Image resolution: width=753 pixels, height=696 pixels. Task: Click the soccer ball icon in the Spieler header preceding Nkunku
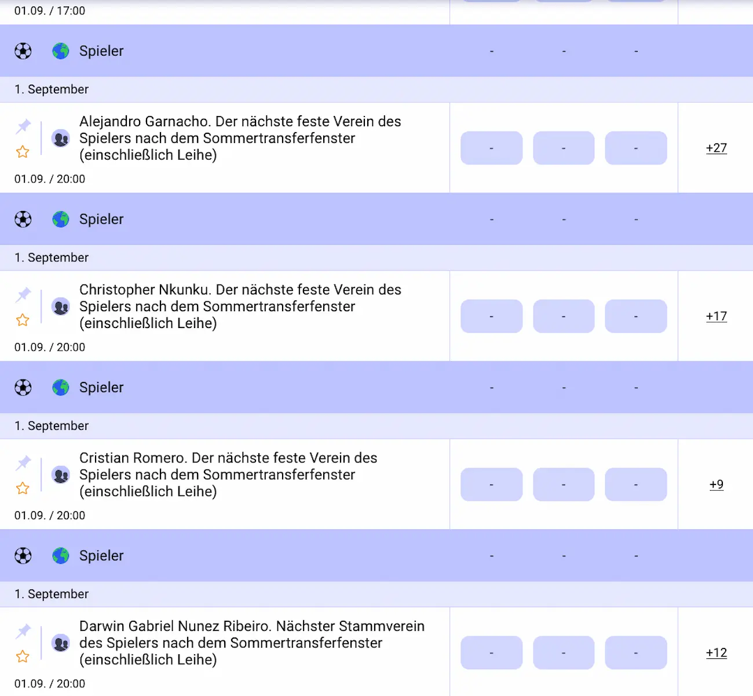tap(23, 219)
